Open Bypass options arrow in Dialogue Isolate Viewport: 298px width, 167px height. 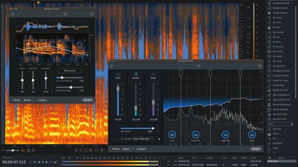pyautogui.click(x=133, y=149)
